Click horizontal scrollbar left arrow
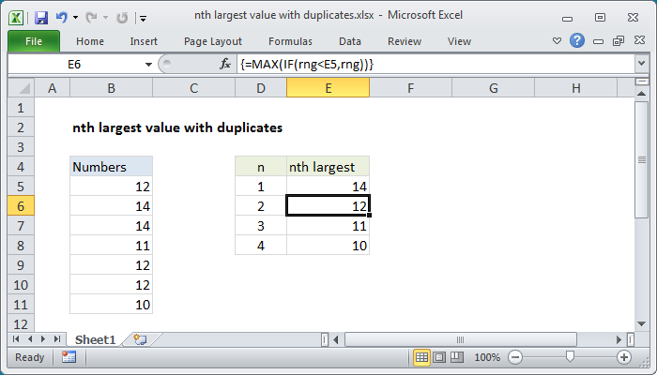Screen dimensions: 657x375 [336, 339]
